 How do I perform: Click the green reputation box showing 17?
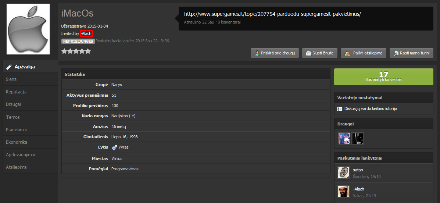point(384,76)
